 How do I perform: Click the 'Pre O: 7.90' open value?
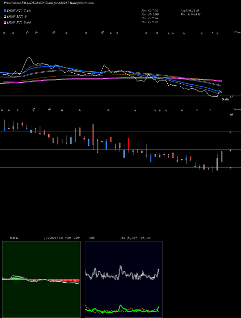pos(150,11)
